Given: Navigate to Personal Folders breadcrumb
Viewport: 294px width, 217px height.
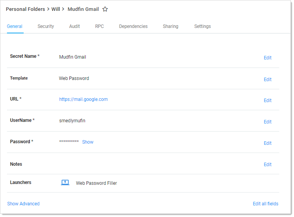Looking at the screenshot, I should click(25, 9).
